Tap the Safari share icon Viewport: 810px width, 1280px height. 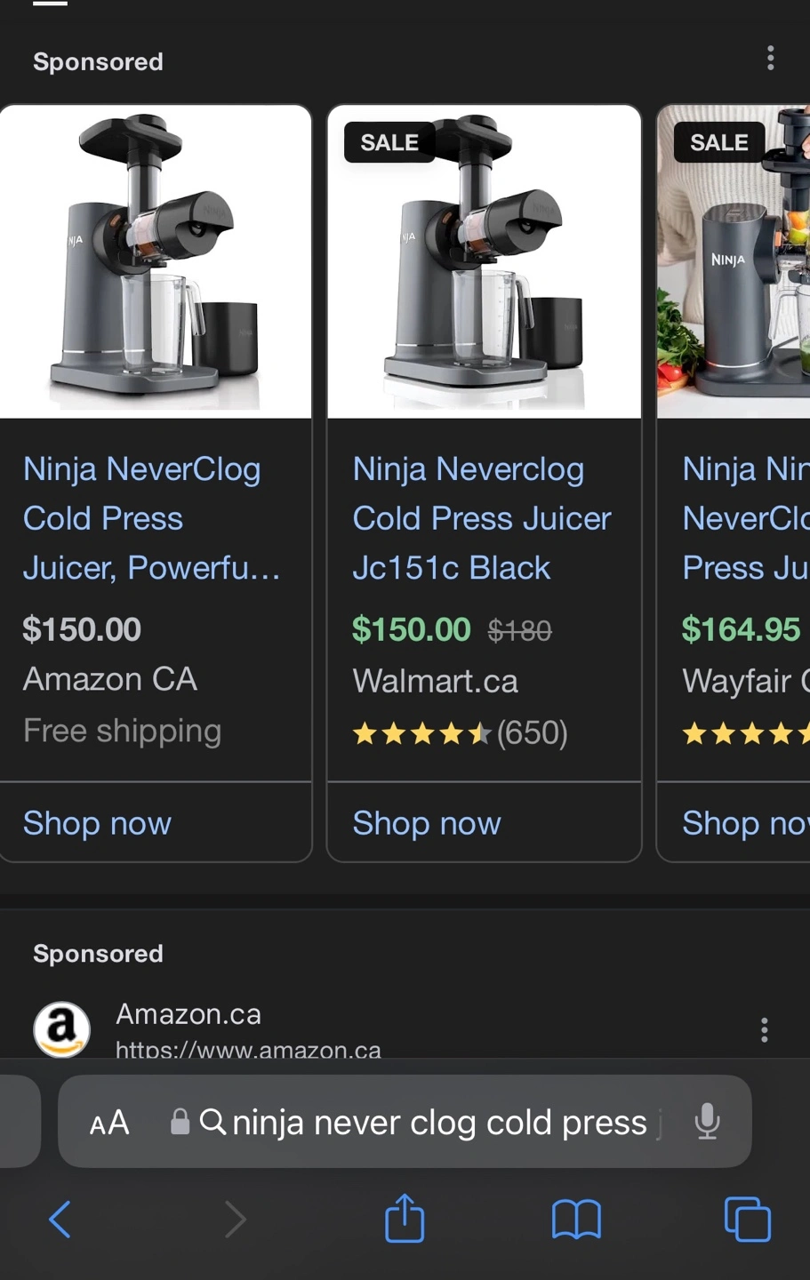405,1218
